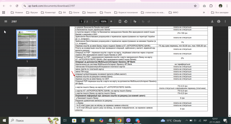Zoom out the PDF document
This screenshot has width=231, height=124.
96,22
